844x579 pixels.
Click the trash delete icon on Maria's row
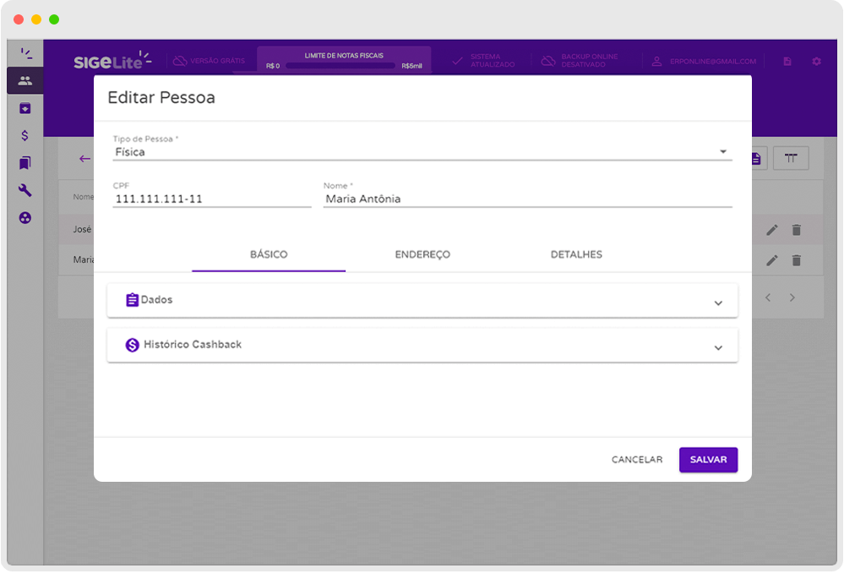tap(796, 260)
